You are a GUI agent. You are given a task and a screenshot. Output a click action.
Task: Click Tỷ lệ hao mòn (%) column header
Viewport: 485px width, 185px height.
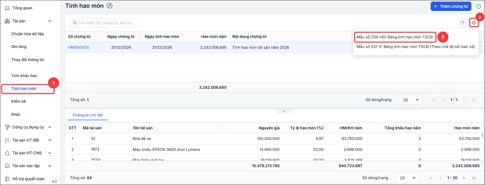tap(307, 128)
